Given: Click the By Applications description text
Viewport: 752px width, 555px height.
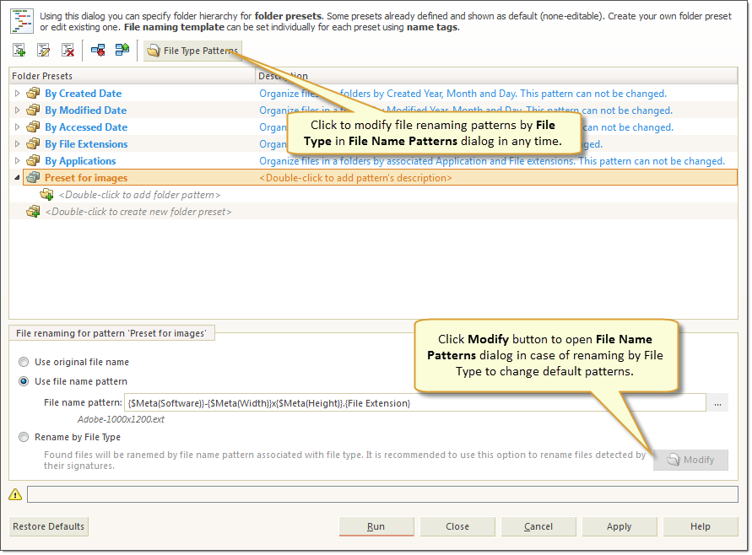Looking at the screenshot, I should [492, 161].
